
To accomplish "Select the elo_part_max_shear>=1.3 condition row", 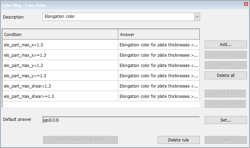I will point(60,96).
